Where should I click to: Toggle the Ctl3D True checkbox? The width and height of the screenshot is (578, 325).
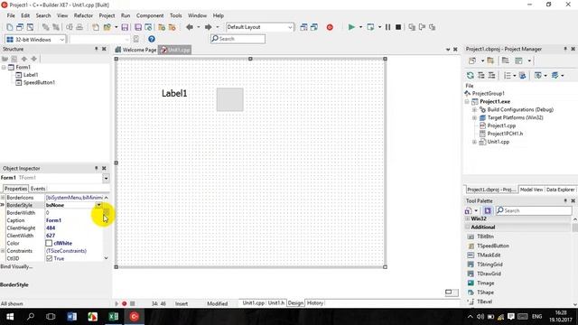coord(49,259)
